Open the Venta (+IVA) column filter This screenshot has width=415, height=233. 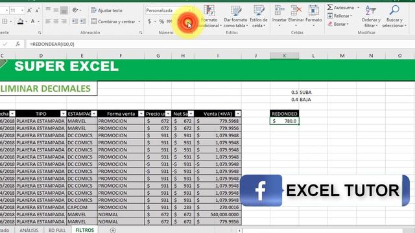[238, 114]
